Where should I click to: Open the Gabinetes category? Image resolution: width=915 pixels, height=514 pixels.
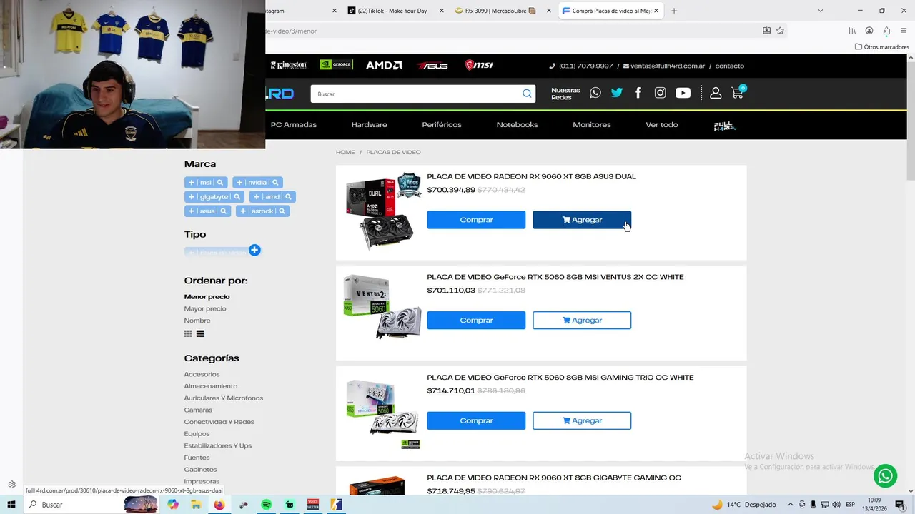pyautogui.click(x=200, y=470)
